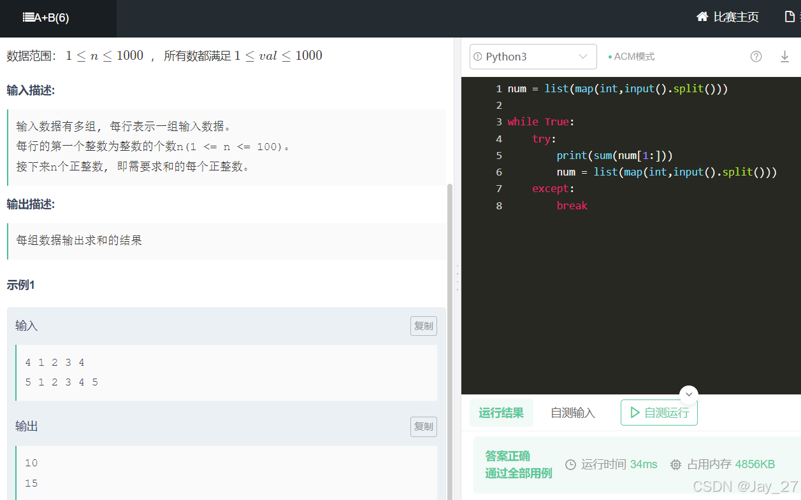Click the 4856KB memory usage value
The height and width of the screenshot is (500, 801).
(755, 465)
